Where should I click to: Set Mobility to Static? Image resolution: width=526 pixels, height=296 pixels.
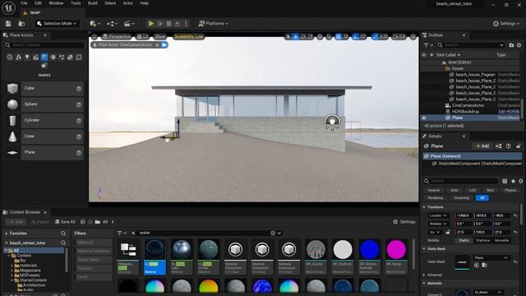pyautogui.click(x=464, y=240)
